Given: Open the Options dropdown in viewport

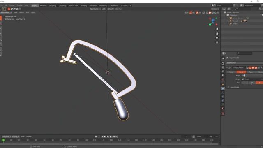Looking at the screenshot, I should pos(215,9).
